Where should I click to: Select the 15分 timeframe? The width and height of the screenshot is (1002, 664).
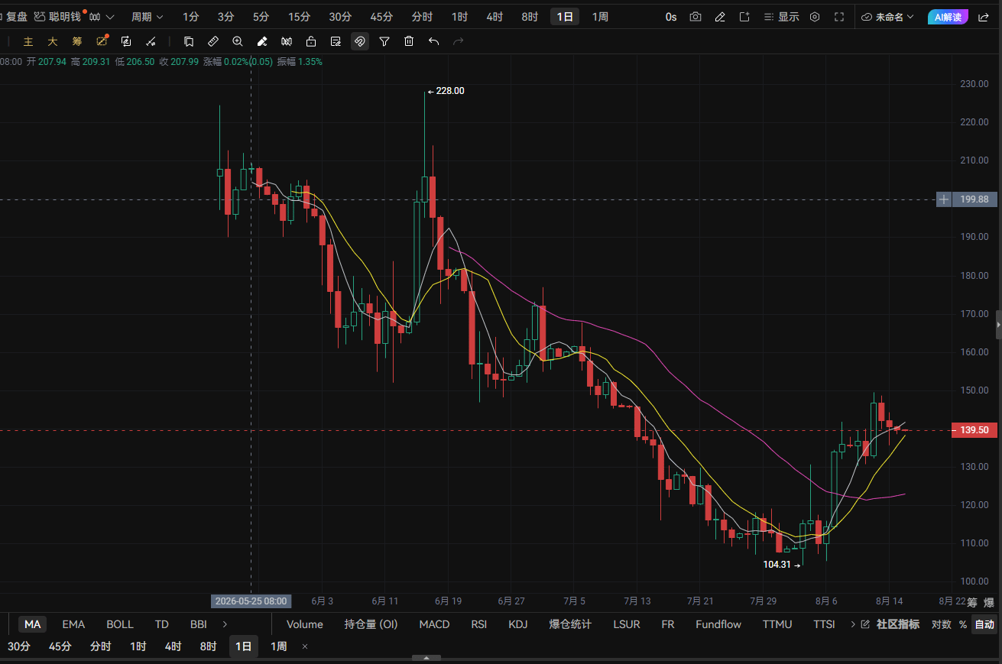[299, 17]
